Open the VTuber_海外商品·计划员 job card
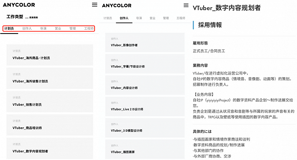Image resolution: width=297 pixels, height=160 pixels. click(50, 55)
